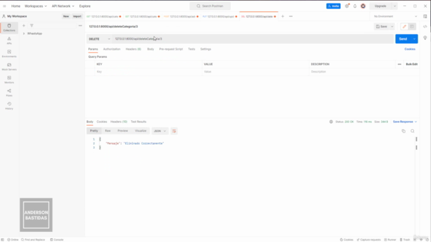Open the Workspaces menu dropdown
Viewport: 431px width, 242px height.
(36, 6)
